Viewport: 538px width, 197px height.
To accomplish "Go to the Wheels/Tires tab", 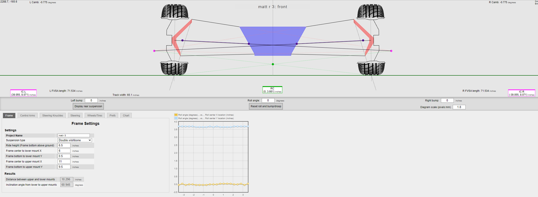I will point(95,116).
